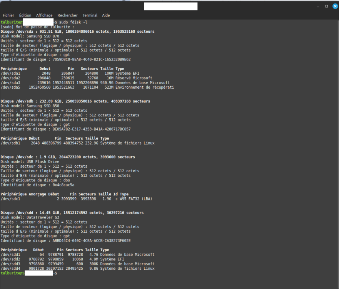Click the 'Disque /dev/sdc : 1.9 GiB' line
Viewport: 339px width, 289px height.
(x=68, y=157)
